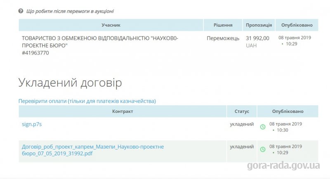
Task: Click the clock icon in the sign.p7s row
Action: click(263, 127)
